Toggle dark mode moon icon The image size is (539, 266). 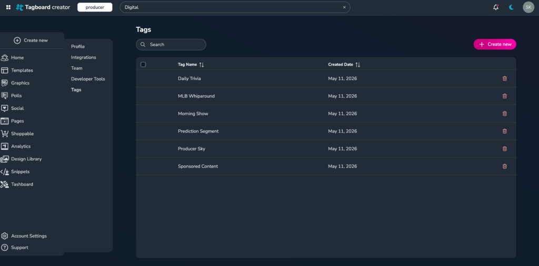[512, 7]
